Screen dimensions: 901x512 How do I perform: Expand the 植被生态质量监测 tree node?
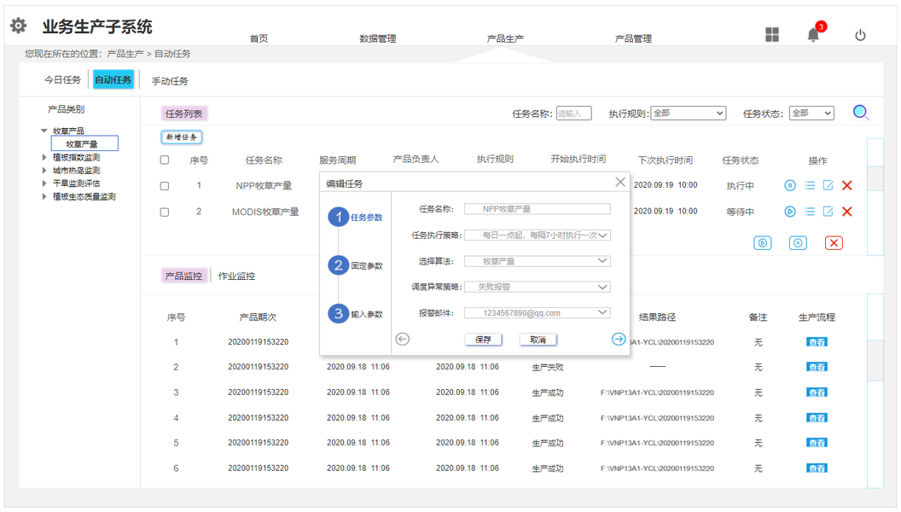point(44,196)
